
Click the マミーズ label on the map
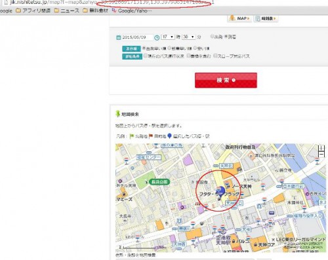click(x=124, y=199)
